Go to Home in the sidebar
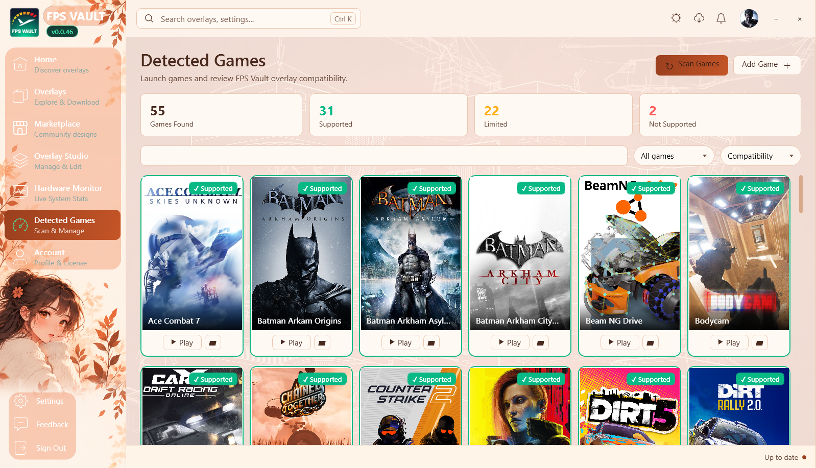This screenshot has height=468, width=816. [x=63, y=64]
